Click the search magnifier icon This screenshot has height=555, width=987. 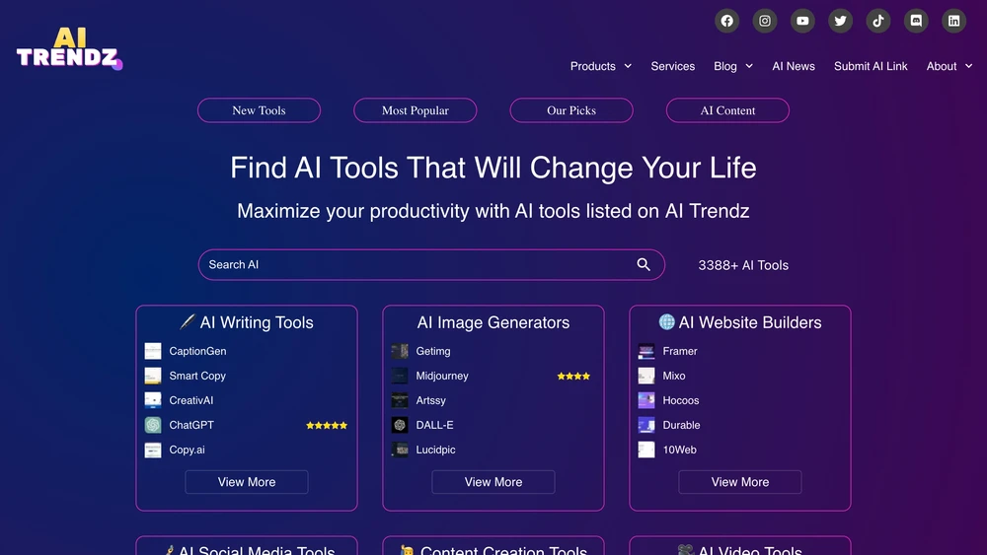click(644, 264)
